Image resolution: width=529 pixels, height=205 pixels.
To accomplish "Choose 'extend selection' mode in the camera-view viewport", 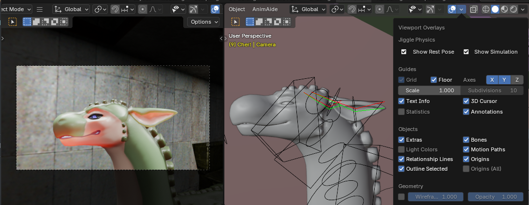I will tap(36, 22).
